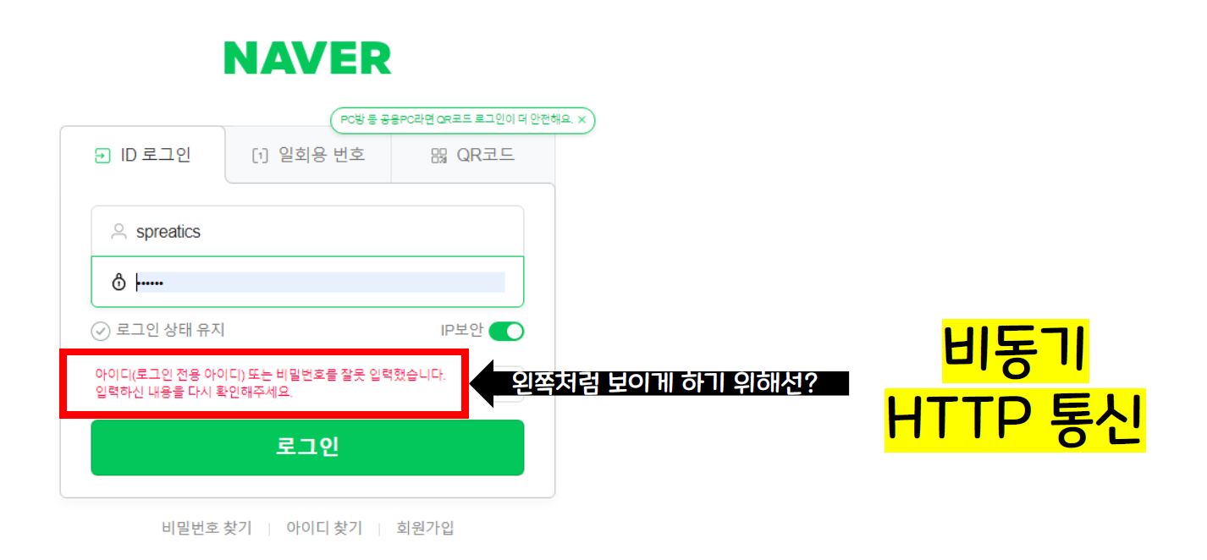Click the one-time number tab icon

tap(260, 156)
